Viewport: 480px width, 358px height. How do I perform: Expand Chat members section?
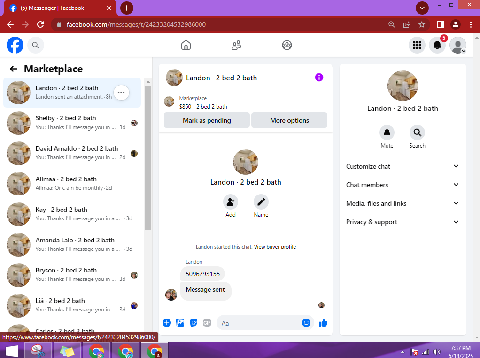(x=403, y=185)
